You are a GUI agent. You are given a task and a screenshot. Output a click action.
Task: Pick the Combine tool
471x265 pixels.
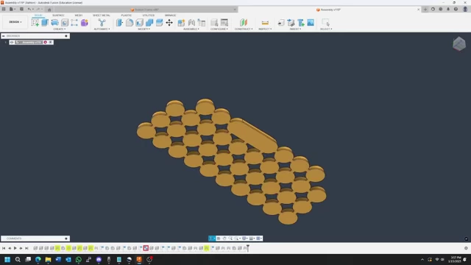pos(149,23)
